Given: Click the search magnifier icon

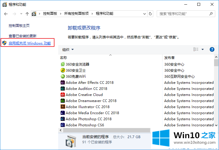Looking at the screenshot, I should point(211,14).
